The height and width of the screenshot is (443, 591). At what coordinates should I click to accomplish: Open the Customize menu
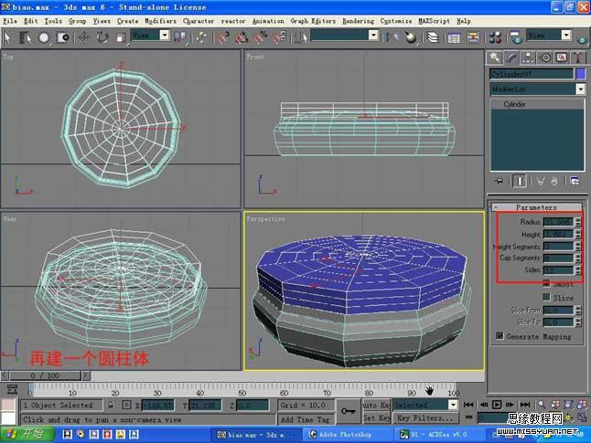(x=396, y=21)
